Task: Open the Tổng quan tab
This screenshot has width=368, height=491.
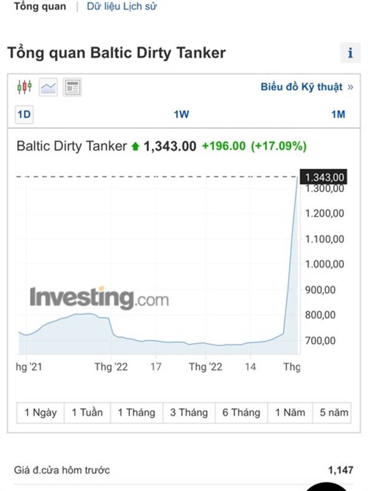Action: coord(40,6)
